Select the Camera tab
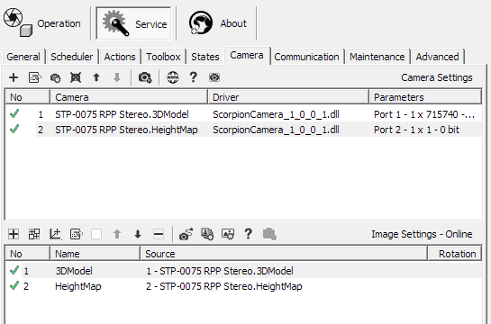This screenshot has width=491, height=324. coord(247,56)
